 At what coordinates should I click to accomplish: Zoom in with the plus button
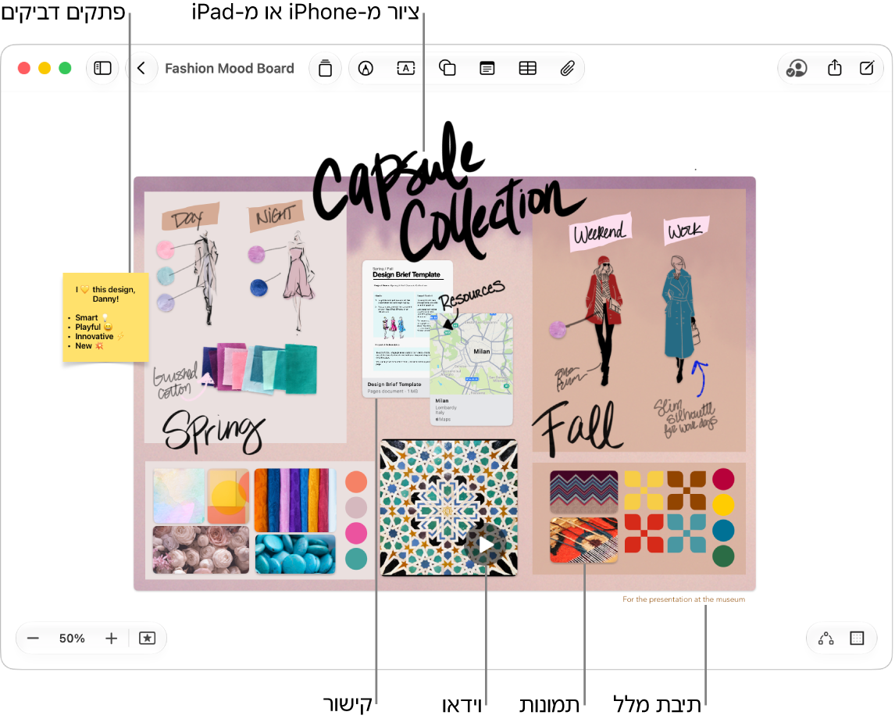pyautogui.click(x=112, y=639)
